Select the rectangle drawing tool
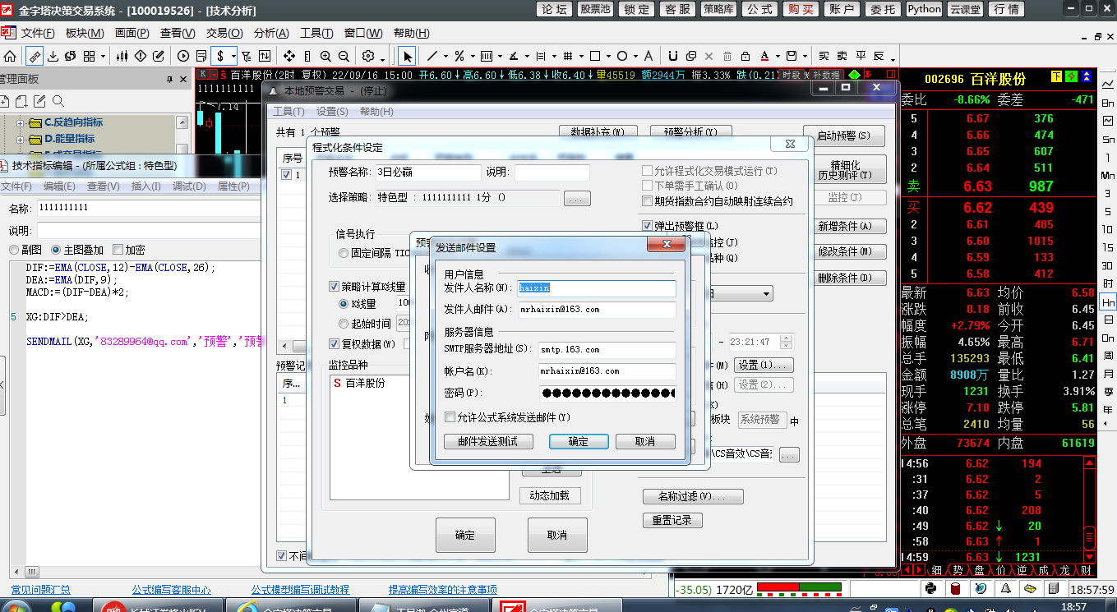 pos(595,56)
